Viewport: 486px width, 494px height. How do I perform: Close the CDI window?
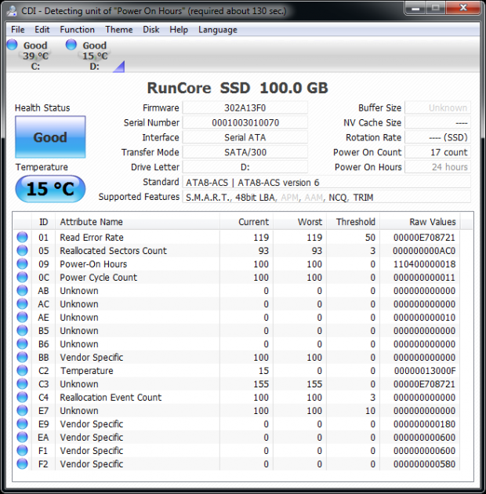pyautogui.click(x=463, y=8)
